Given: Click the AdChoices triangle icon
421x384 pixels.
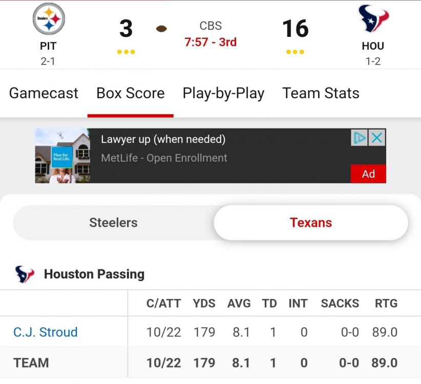Looking at the screenshot, I should tap(360, 138).
